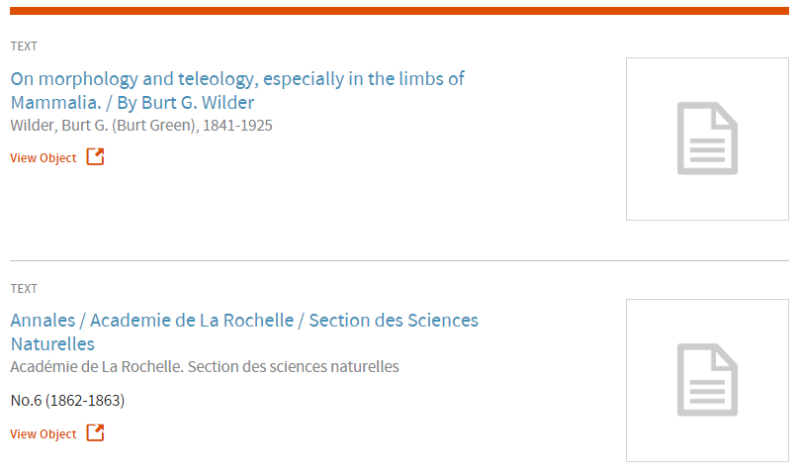Click the external-link icon for the Wilder record
798x475 pixels.
(x=95, y=157)
